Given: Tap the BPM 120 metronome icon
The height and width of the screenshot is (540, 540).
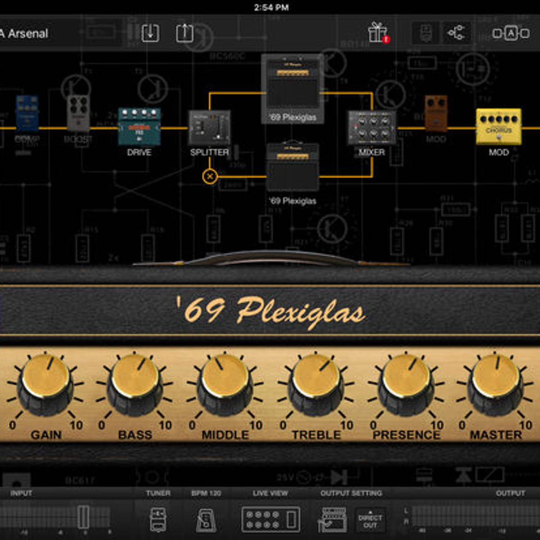Looking at the screenshot, I should coord(206,519).
